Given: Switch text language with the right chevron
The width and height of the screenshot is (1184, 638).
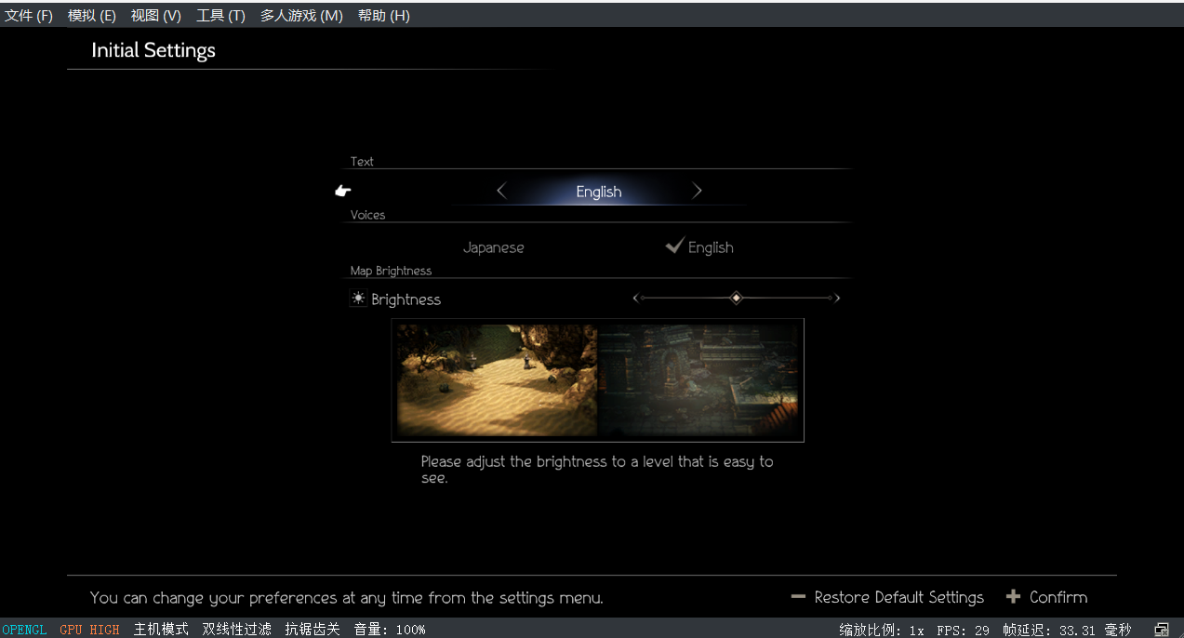Looking at the screenshot, I should [x=698, y=191].
